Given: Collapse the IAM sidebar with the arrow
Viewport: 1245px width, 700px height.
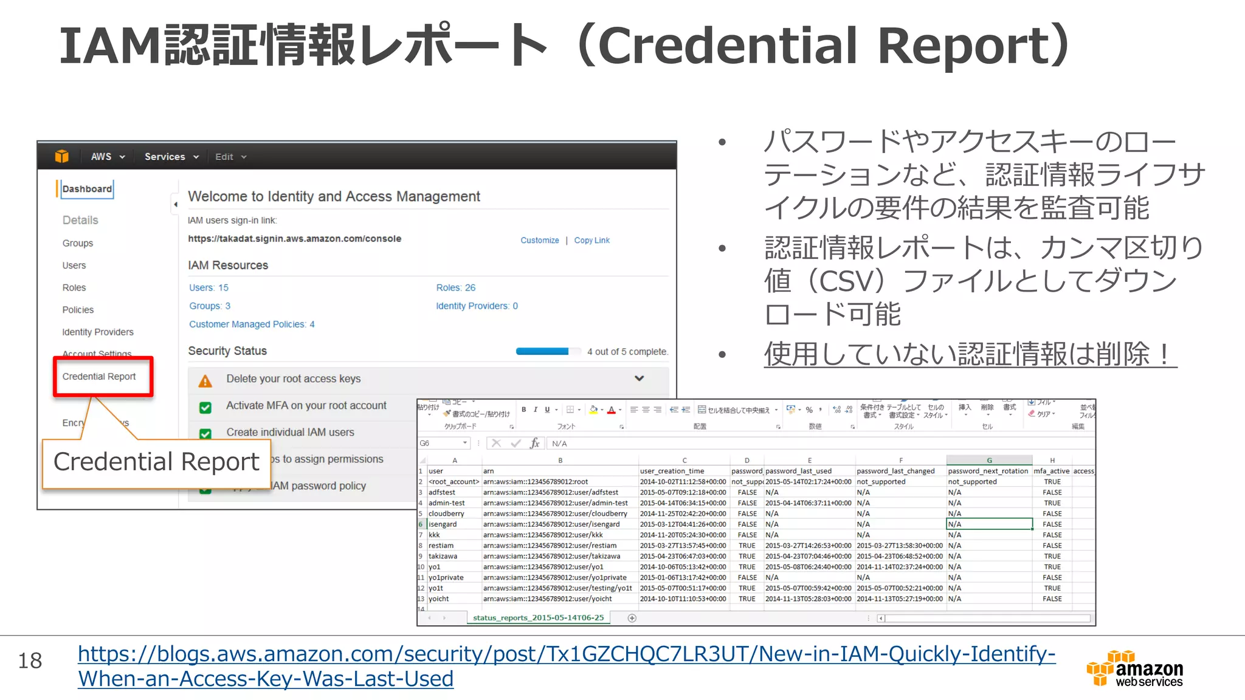Looking at the screenshot, I should tap(175, 204).
